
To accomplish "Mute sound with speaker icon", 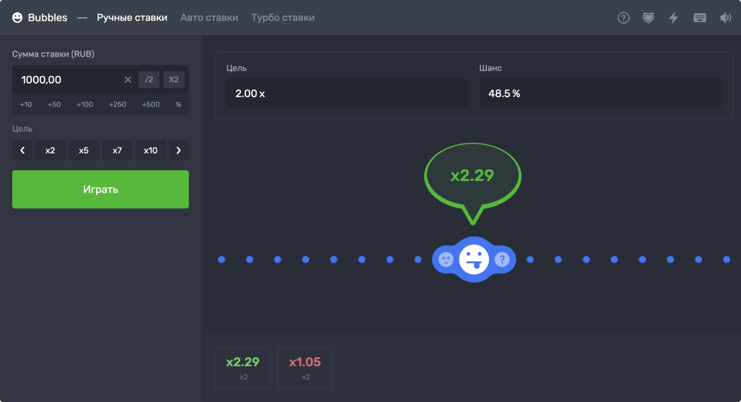I will 725,18.
